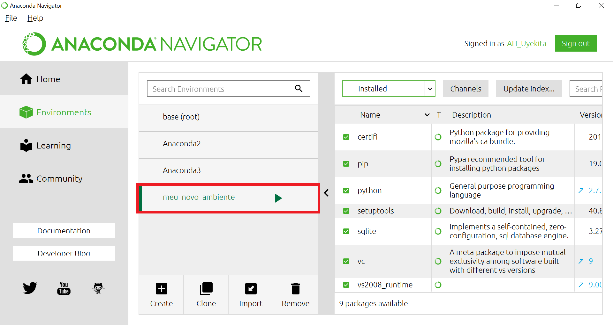Open the Installed filter dropdown arrow

[x=430, y=89]
